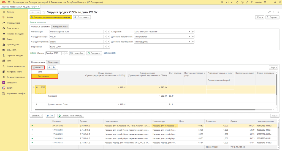Navigate back with left arrow button
The width and height of the screenshot is (282, 151).
click(x=32, y=12)
